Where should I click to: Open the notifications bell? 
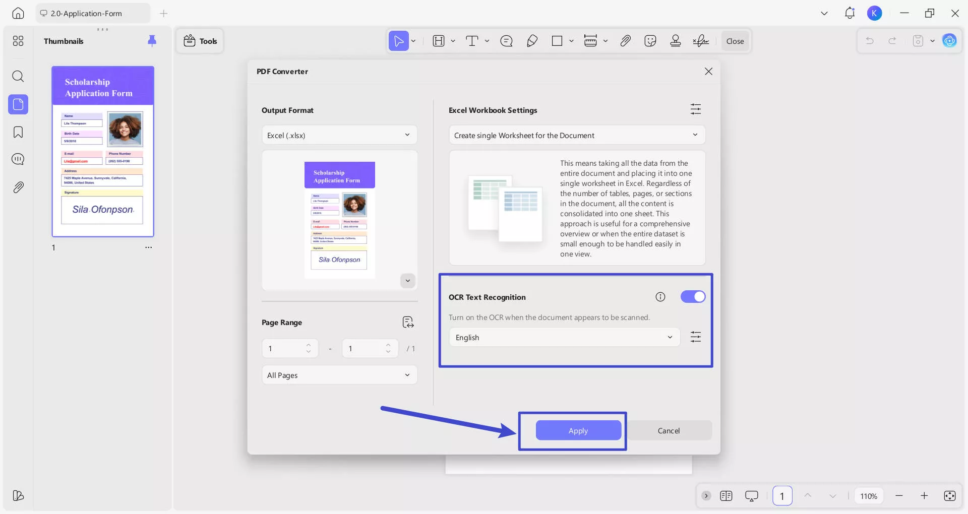850,14
